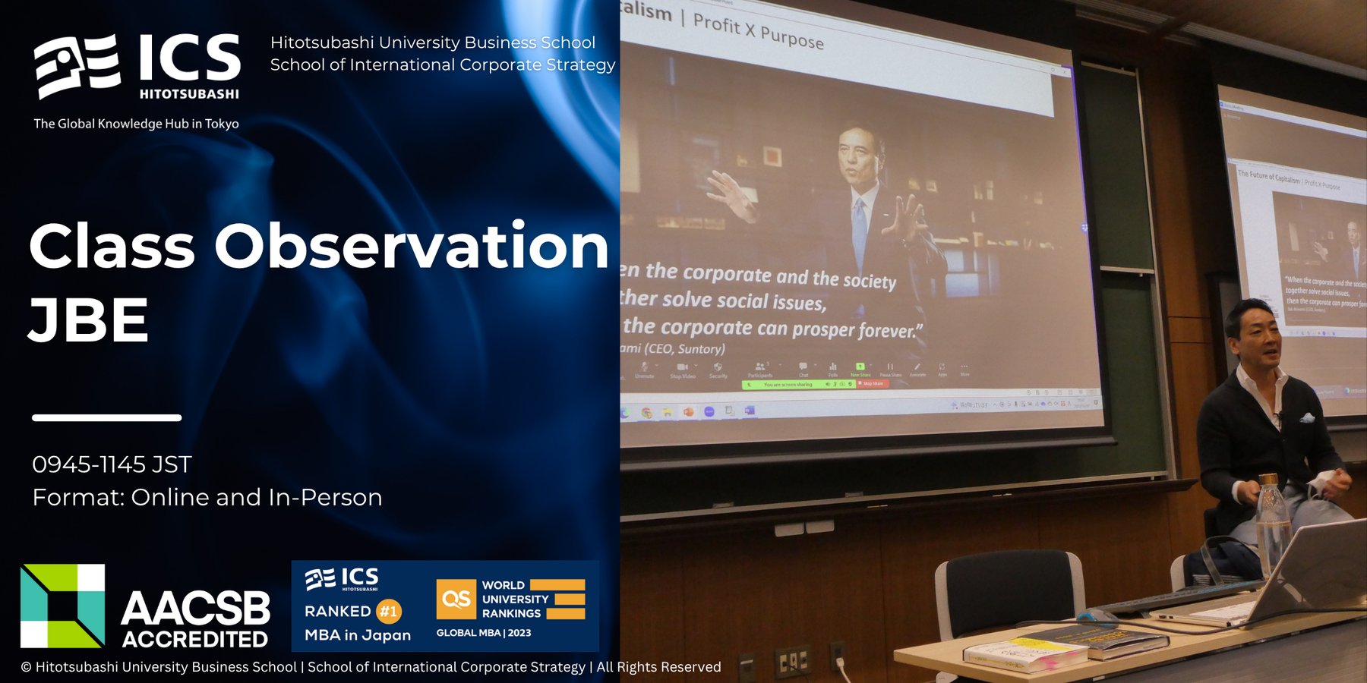Click the Pause Share icon
The image size is (1367, 683).
coord(890,367)
